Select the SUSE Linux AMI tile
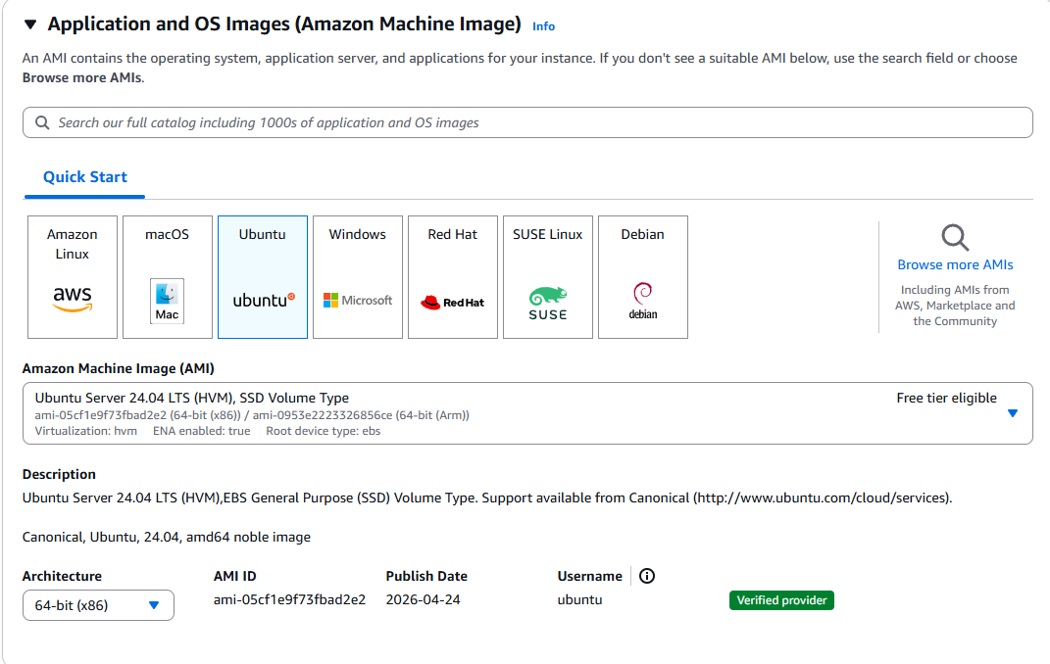Viewport: 1050px width, 664px height. tap(548, 277)
